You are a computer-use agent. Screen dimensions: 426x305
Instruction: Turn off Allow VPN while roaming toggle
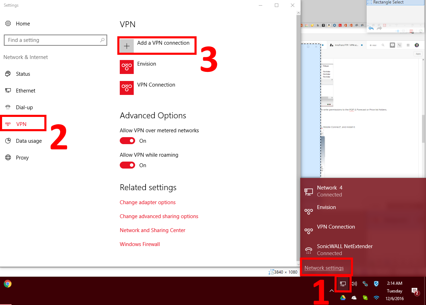pos(127,165)
